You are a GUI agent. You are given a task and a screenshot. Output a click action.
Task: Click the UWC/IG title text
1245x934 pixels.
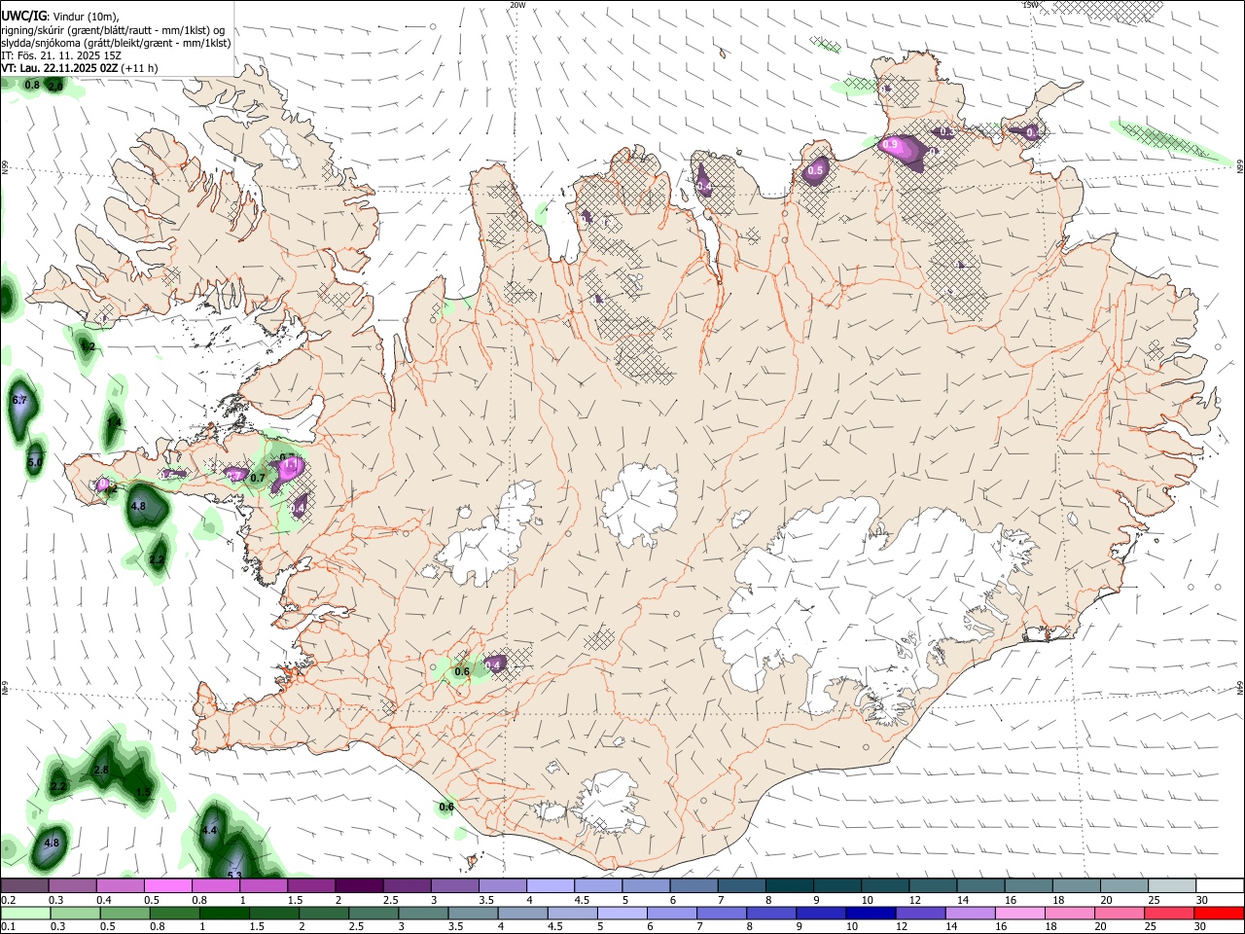23,15
